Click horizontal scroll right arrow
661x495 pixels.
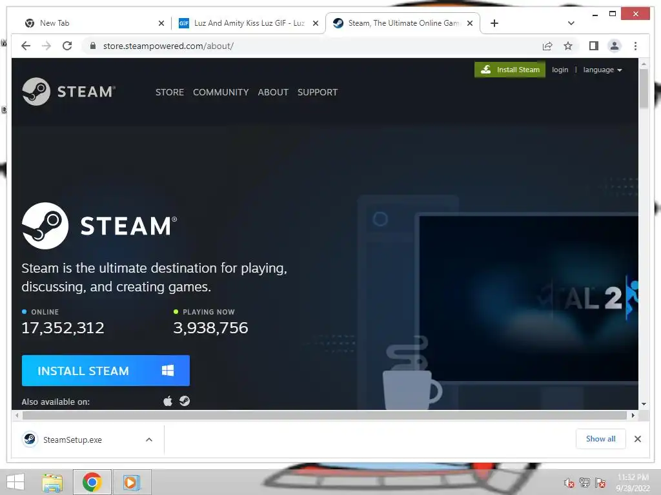click(633, 416)
